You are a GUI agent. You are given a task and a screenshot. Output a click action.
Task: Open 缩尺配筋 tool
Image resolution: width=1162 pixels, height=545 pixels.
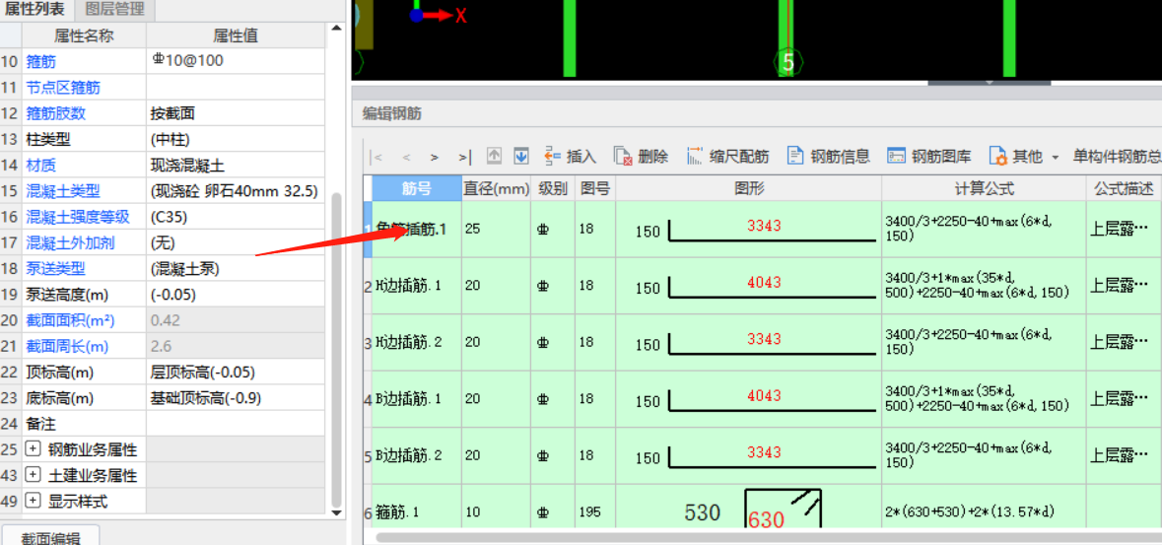click(727, 156)
